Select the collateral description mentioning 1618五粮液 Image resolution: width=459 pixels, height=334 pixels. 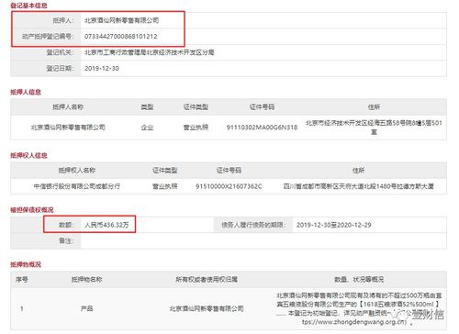[x=359, y=308]
